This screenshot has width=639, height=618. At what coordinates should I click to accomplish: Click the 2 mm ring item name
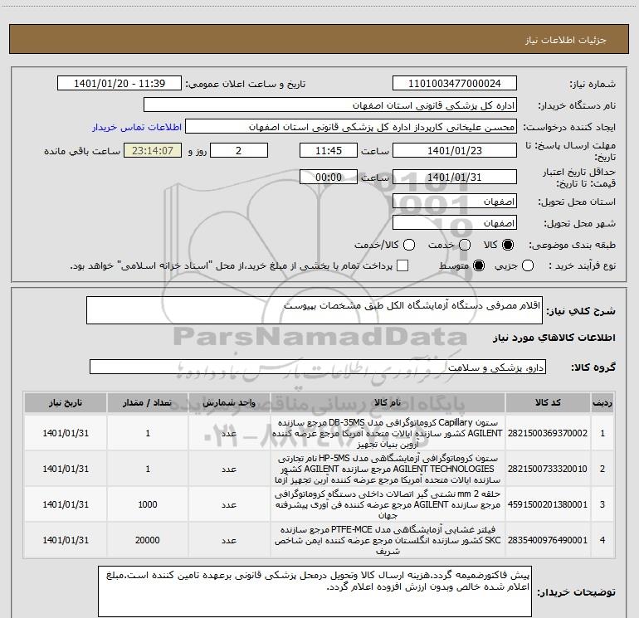(x=388, y=504)
